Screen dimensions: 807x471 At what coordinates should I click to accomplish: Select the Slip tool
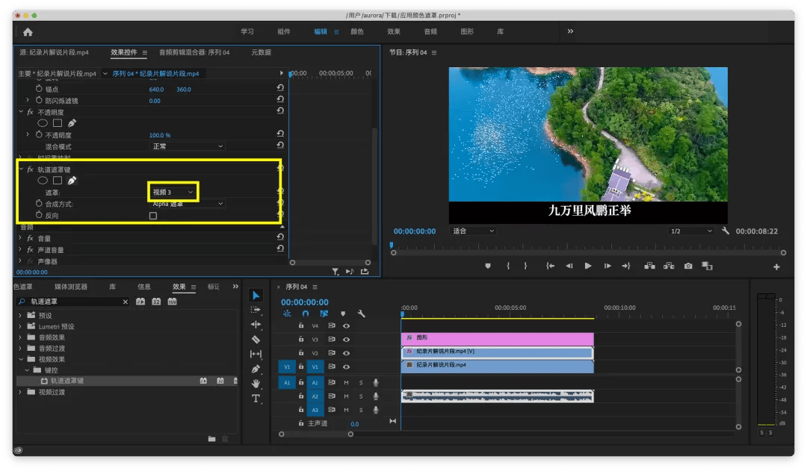coord(256,354)
